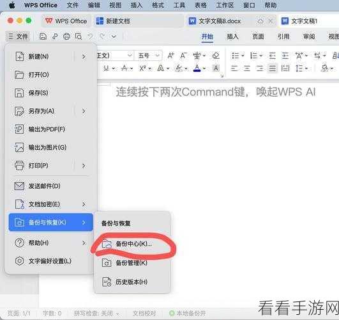The image size is (339, 320).
Task: Open Print Preview from quick access toolbar
Action: [79, 36]
